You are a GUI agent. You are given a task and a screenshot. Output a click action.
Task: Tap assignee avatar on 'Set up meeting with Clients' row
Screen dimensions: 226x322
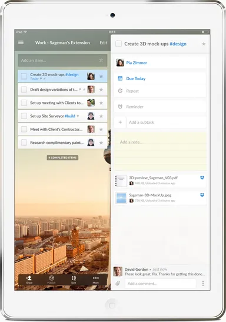coord(91,103)
